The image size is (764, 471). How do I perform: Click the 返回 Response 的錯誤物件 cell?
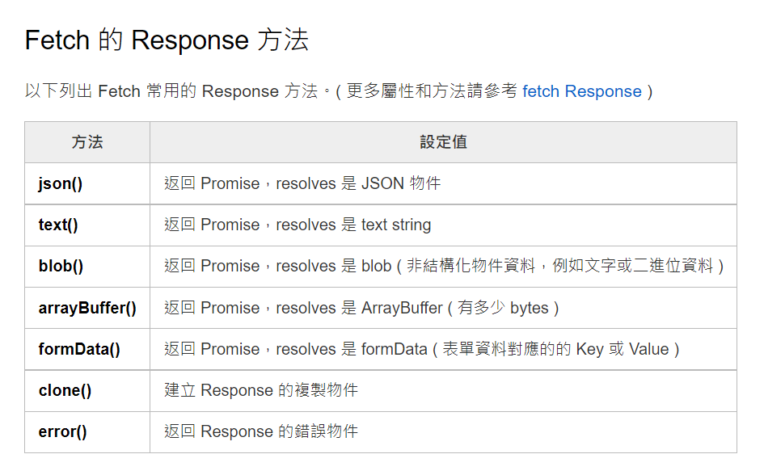pos(443,432)
